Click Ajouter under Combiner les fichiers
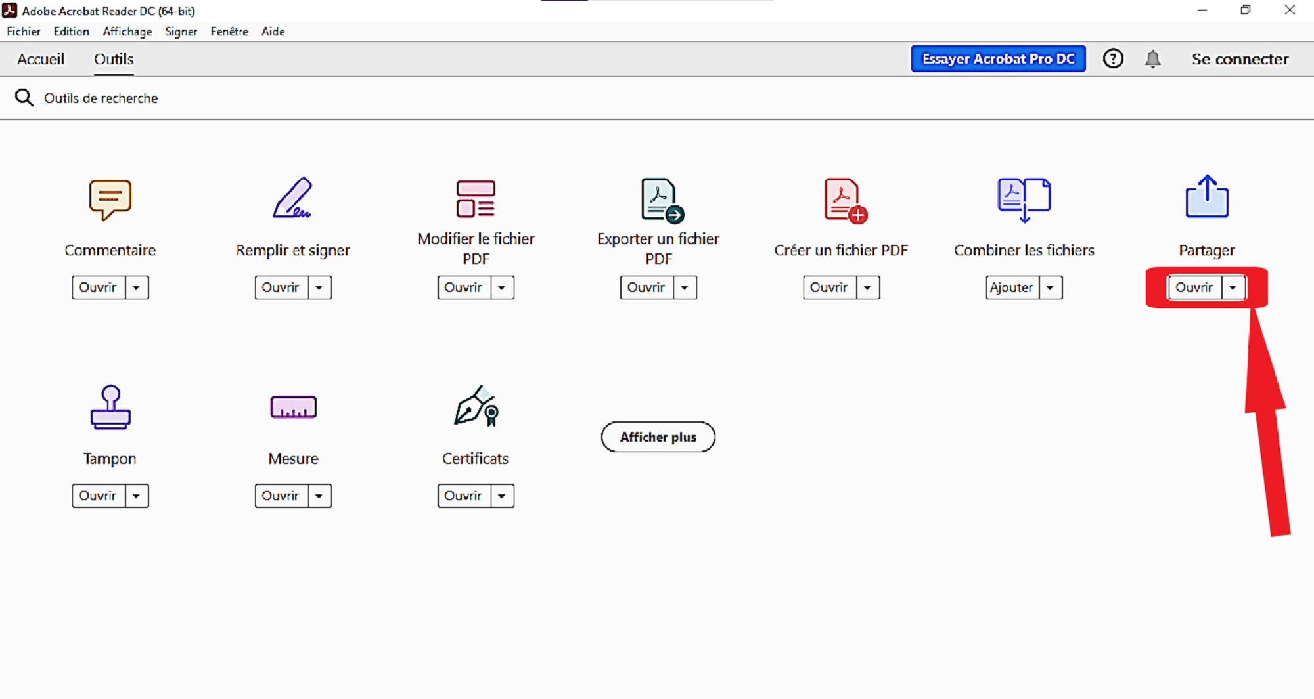Screen dimensions: 1314x699 1012,287
